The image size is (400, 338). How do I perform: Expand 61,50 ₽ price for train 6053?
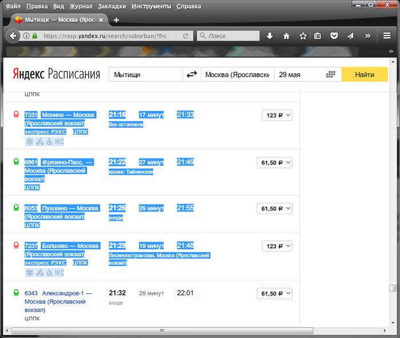pyautogui.click(x=275, y=209)
